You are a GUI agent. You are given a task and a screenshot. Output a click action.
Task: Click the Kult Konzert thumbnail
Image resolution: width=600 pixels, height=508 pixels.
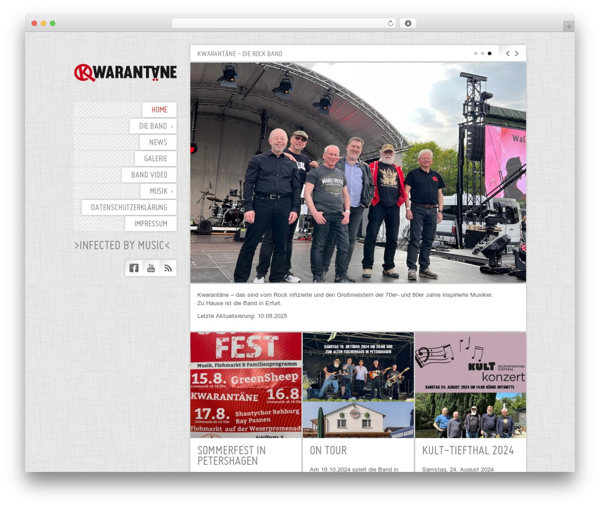pos(471,385)
